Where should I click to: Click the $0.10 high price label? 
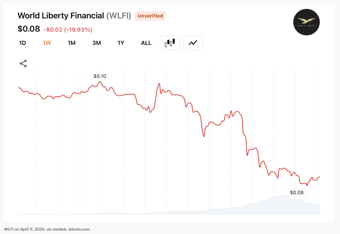(100, 76)
